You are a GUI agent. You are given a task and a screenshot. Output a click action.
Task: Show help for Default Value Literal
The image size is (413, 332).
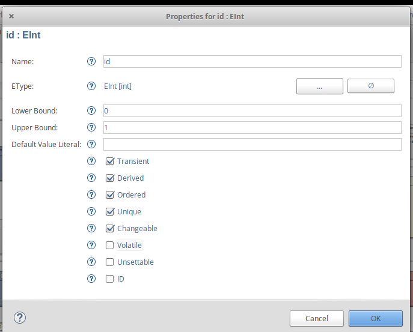tap(91, 145)
